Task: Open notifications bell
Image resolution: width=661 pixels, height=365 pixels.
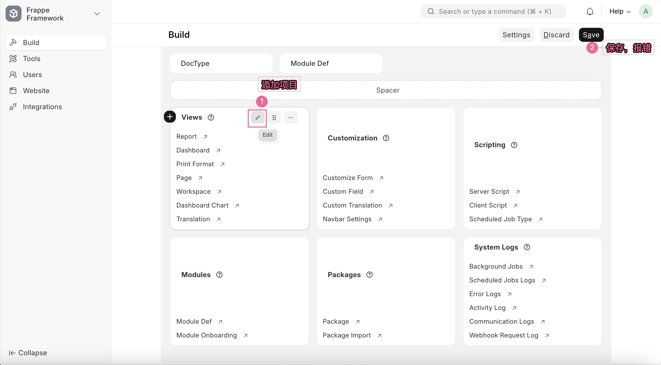Action: pyautogui.click(x=590, y=11)
